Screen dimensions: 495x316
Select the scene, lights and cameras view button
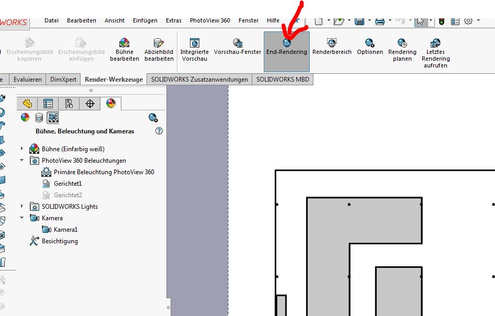tap(53, 117)
